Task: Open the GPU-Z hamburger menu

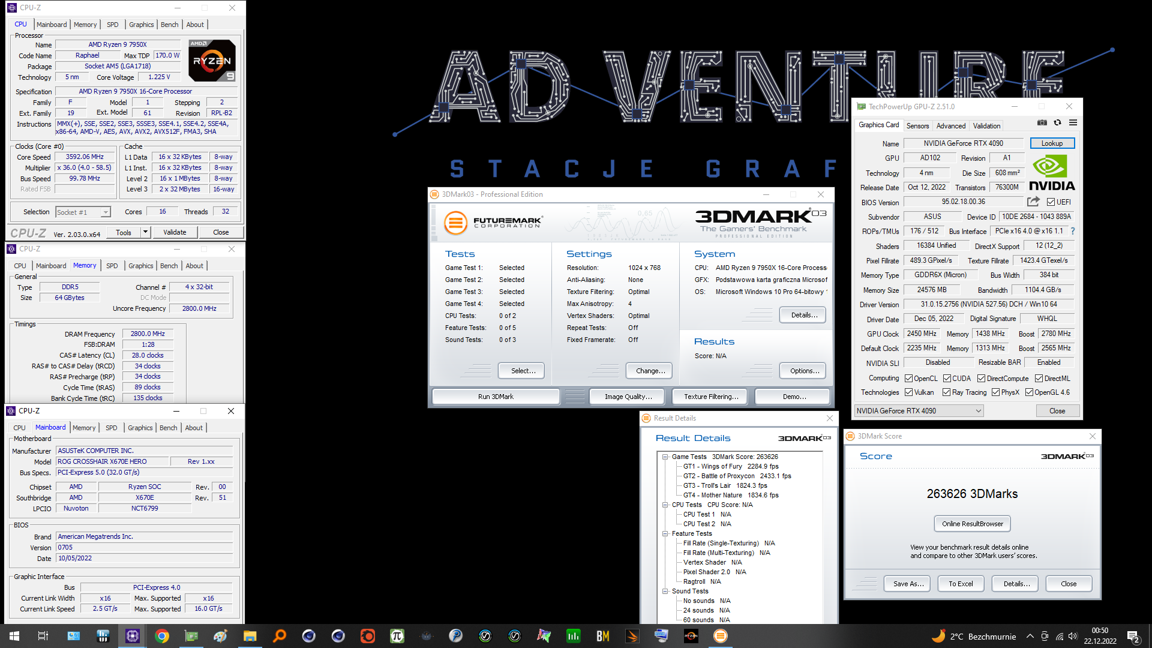Action: [x=1073, y=123]
